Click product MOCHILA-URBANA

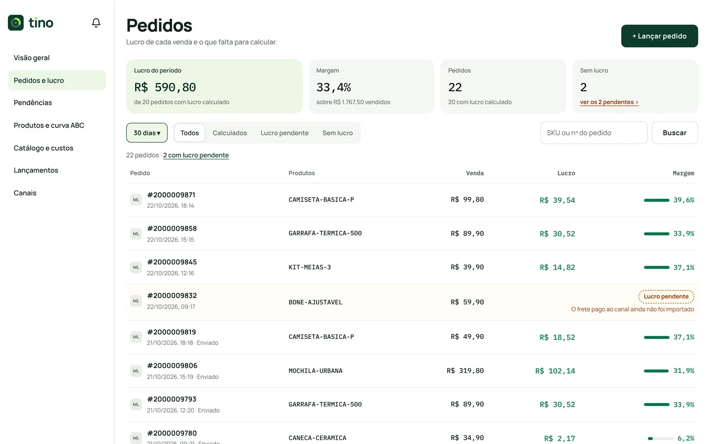316,371
